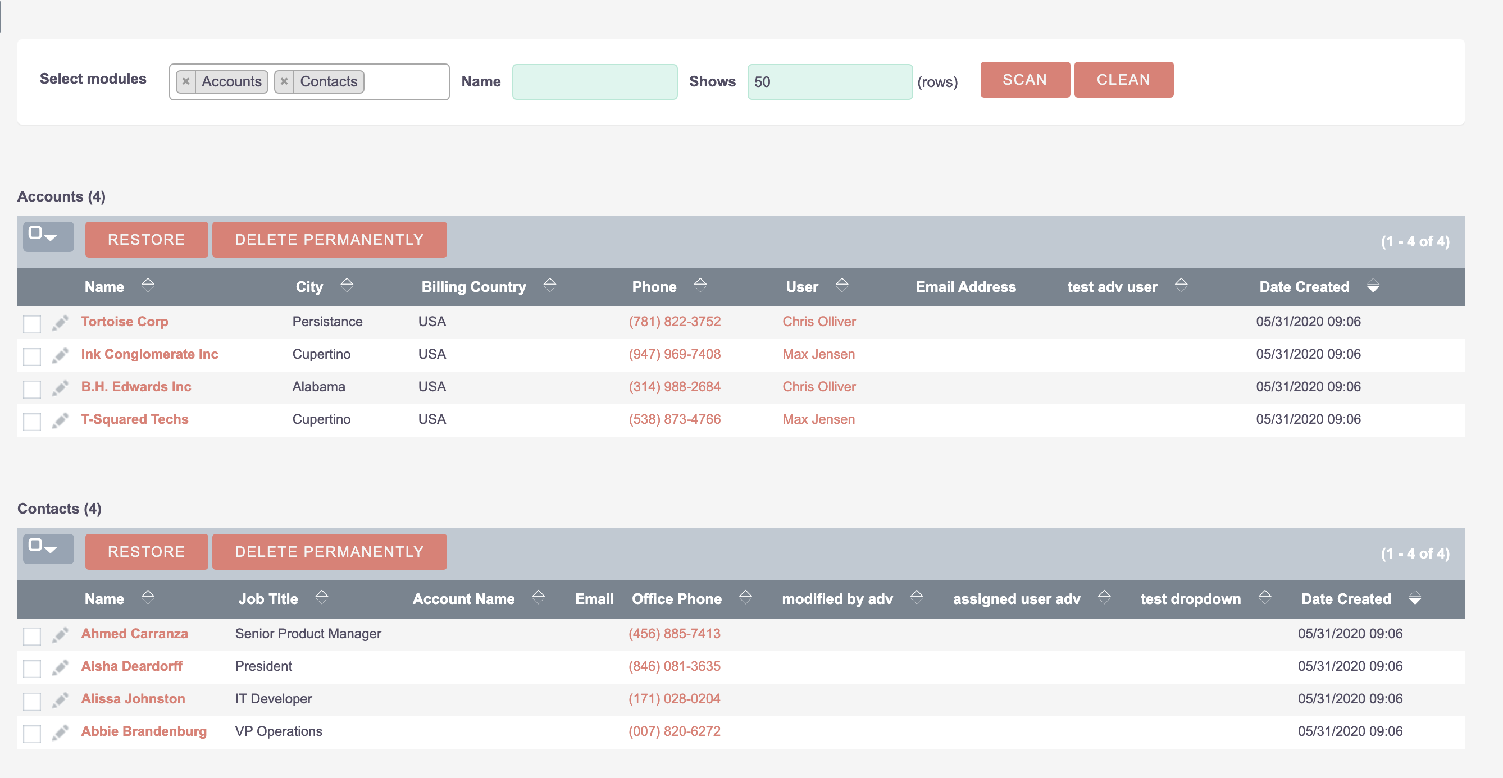The width and height of the screenshot is (1503, 778).
Task: Open Ink Conglomerate Inc account link
Action: (x=149, y=354)
